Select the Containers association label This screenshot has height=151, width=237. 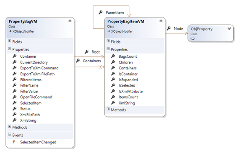[x=92, y=61]
